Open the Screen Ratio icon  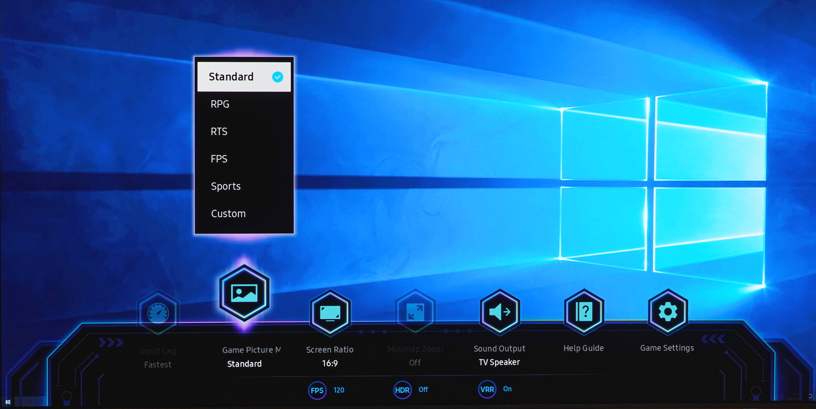tap(330, 313)
